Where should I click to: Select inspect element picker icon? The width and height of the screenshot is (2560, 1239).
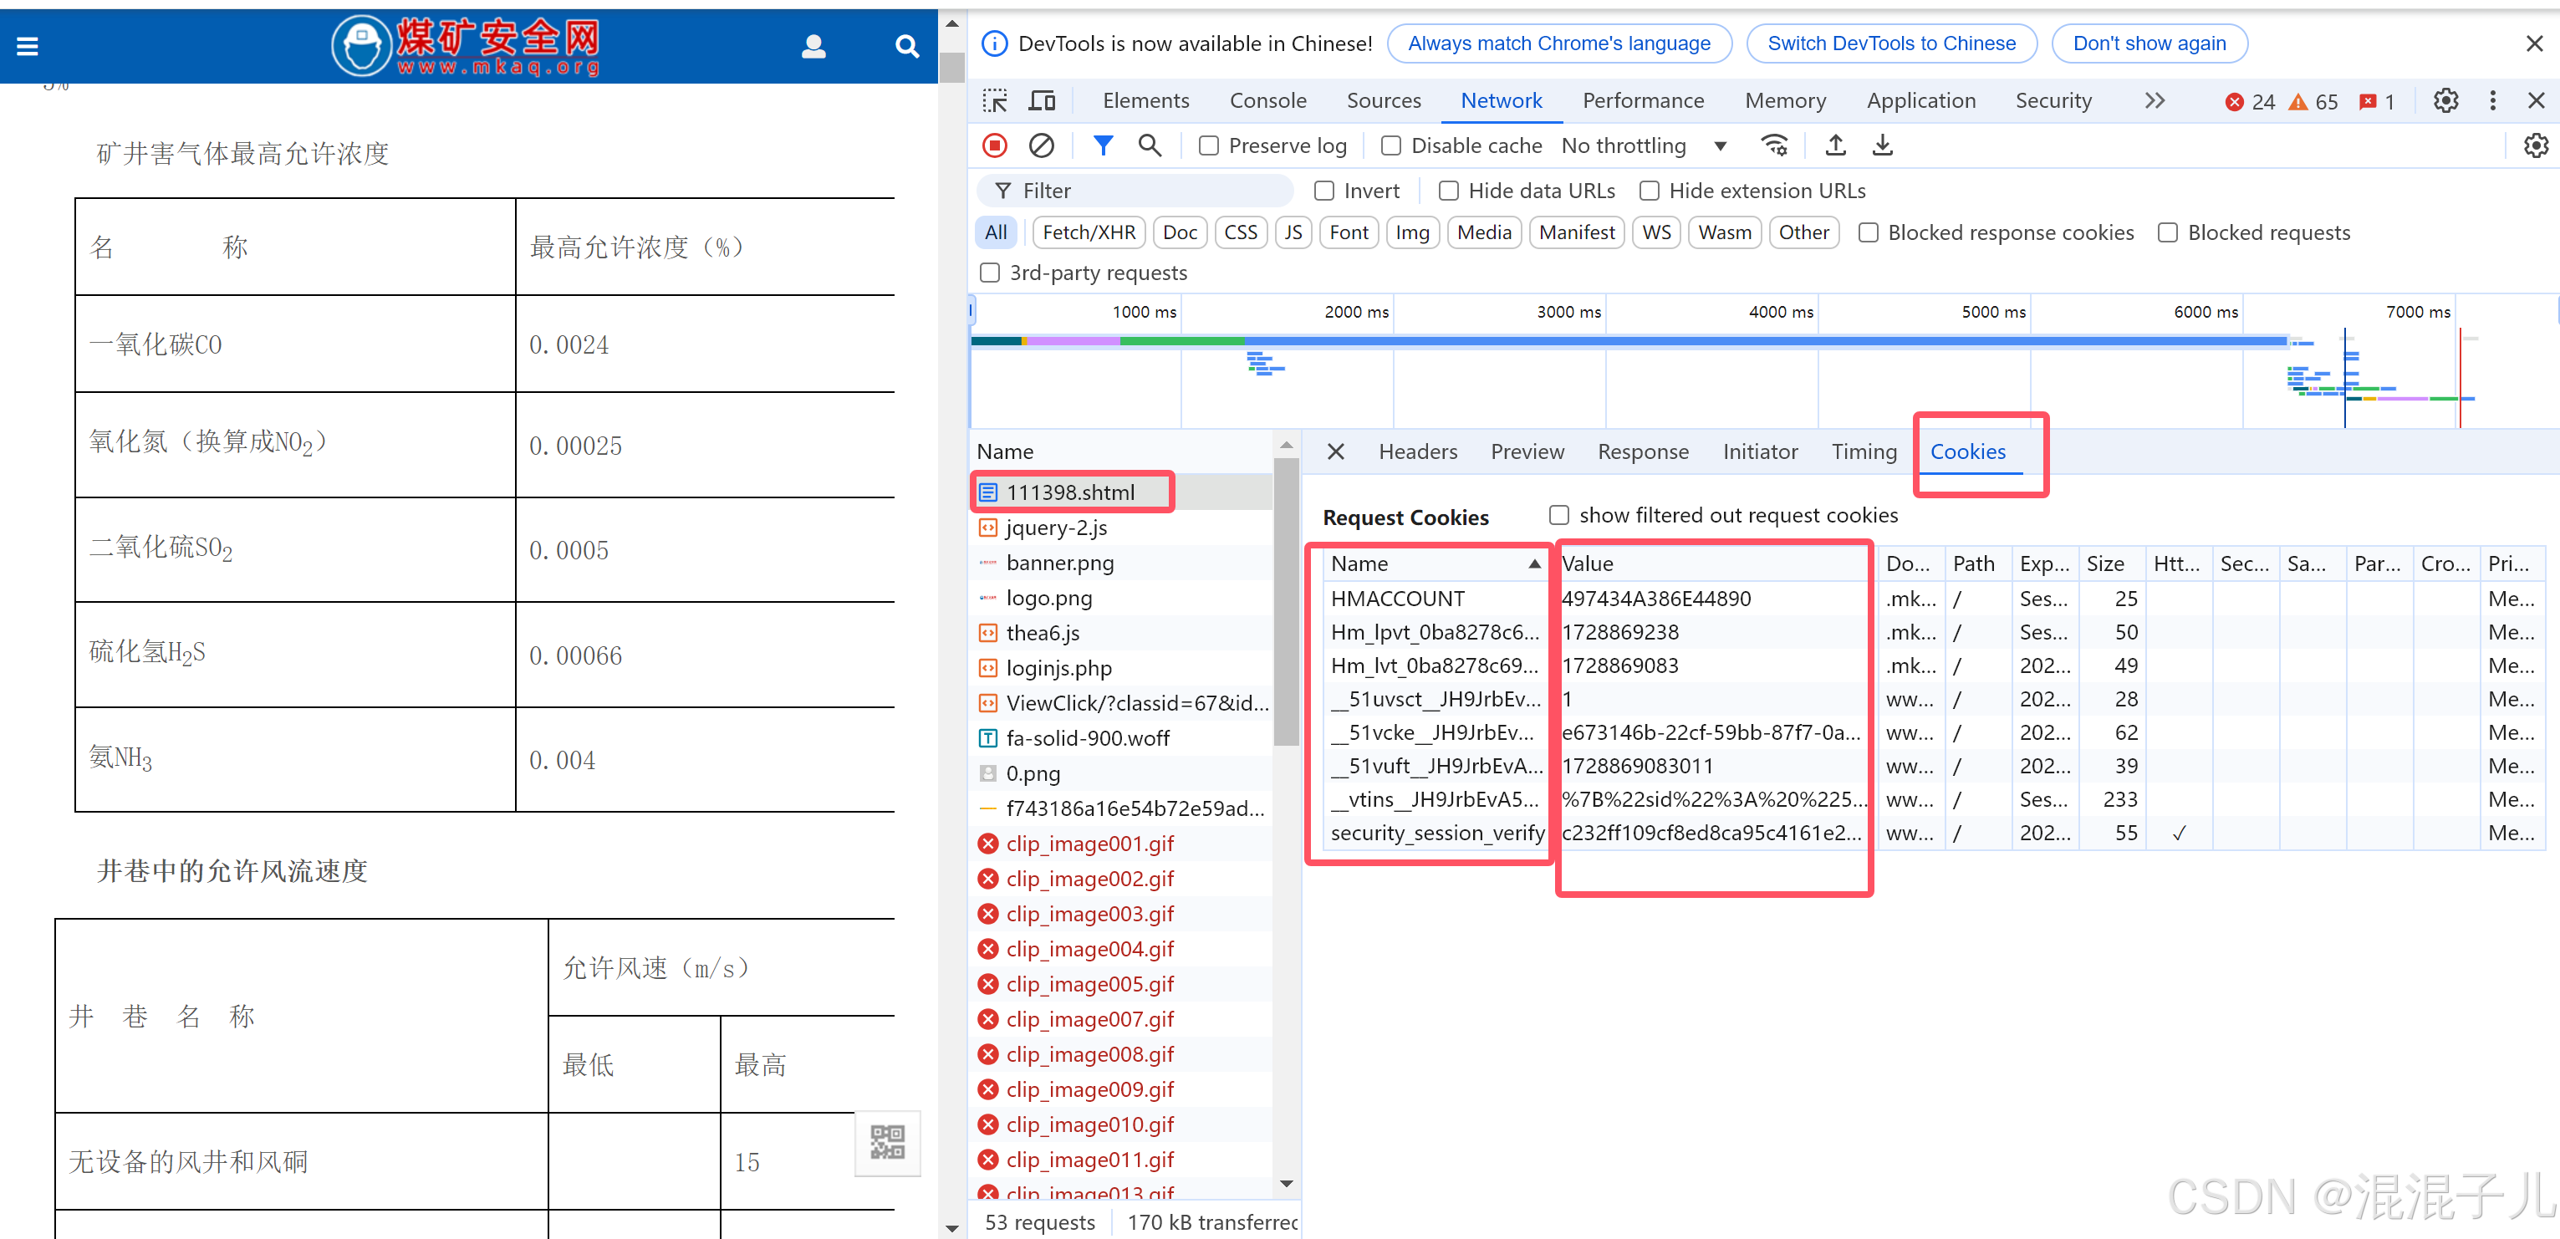click(x=995, y=100)
